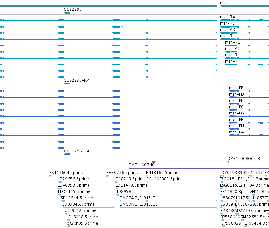The width and height of the screenshot is (269, 228).
Task: Select the SD19644.5prime EST label
Action: [x=77, y=198]
